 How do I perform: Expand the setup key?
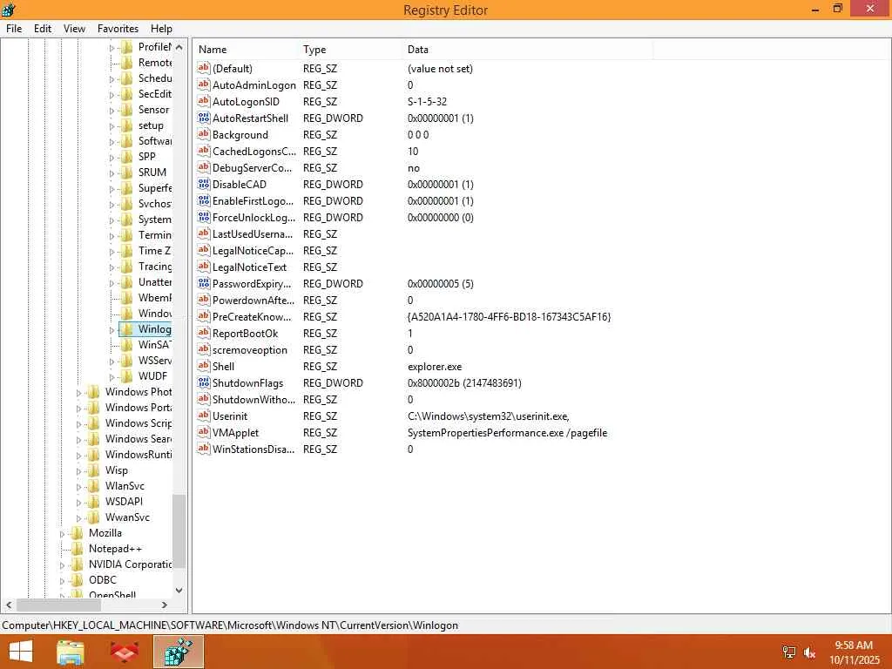111,125
